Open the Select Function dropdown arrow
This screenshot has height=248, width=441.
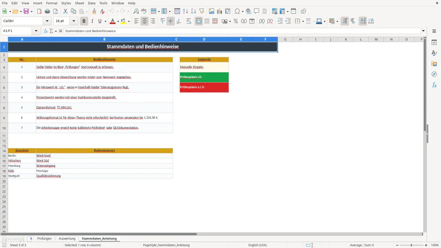pos(55,31)
